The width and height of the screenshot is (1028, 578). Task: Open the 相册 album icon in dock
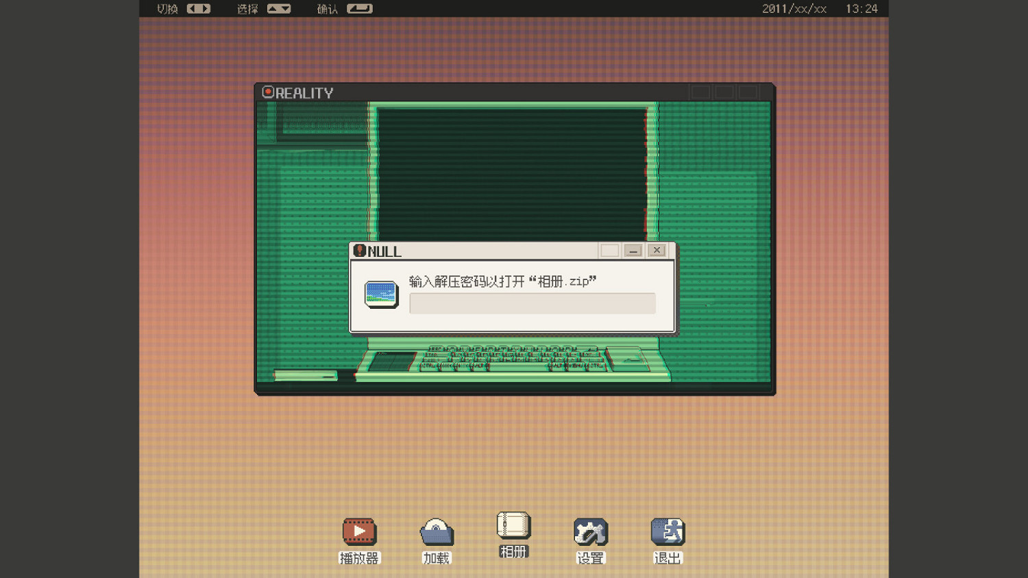[513, 526]
